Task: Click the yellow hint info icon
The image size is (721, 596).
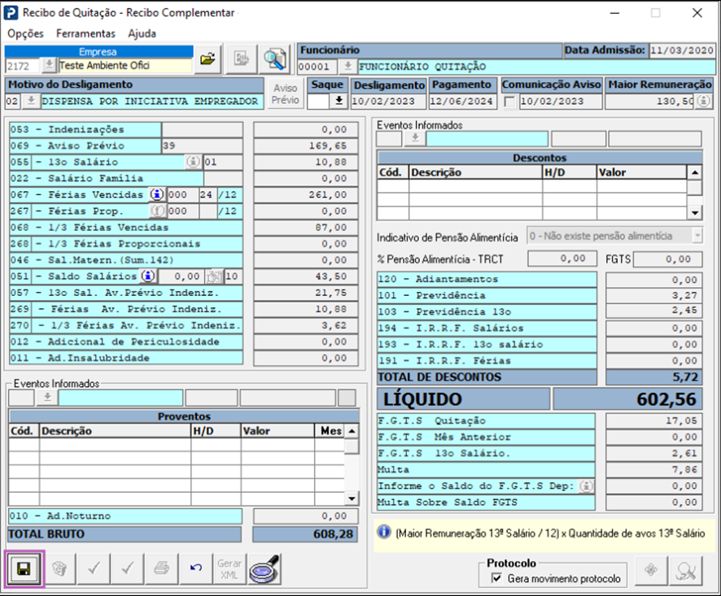Action: (382, 533)
